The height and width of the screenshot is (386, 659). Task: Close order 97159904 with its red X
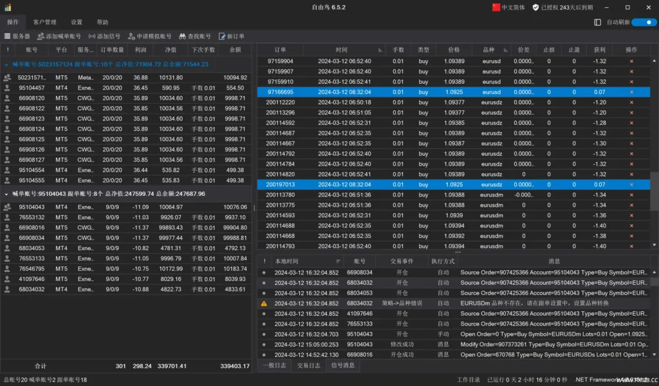pos(631,61)
